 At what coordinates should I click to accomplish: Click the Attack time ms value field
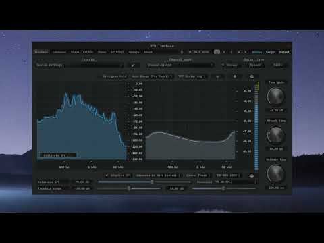[276, 149]
